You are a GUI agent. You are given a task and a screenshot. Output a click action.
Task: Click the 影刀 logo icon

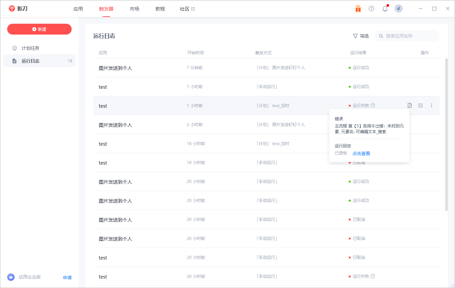click(x=12, y=9)
